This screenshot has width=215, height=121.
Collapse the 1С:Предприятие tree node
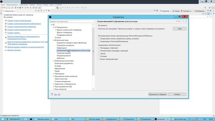53,27
